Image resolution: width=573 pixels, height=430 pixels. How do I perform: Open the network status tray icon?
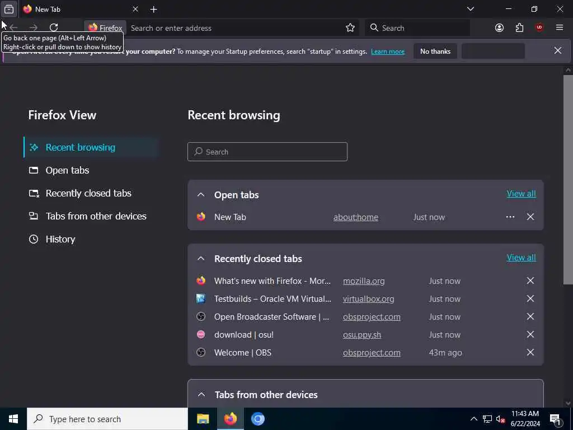tap(487, 419)
